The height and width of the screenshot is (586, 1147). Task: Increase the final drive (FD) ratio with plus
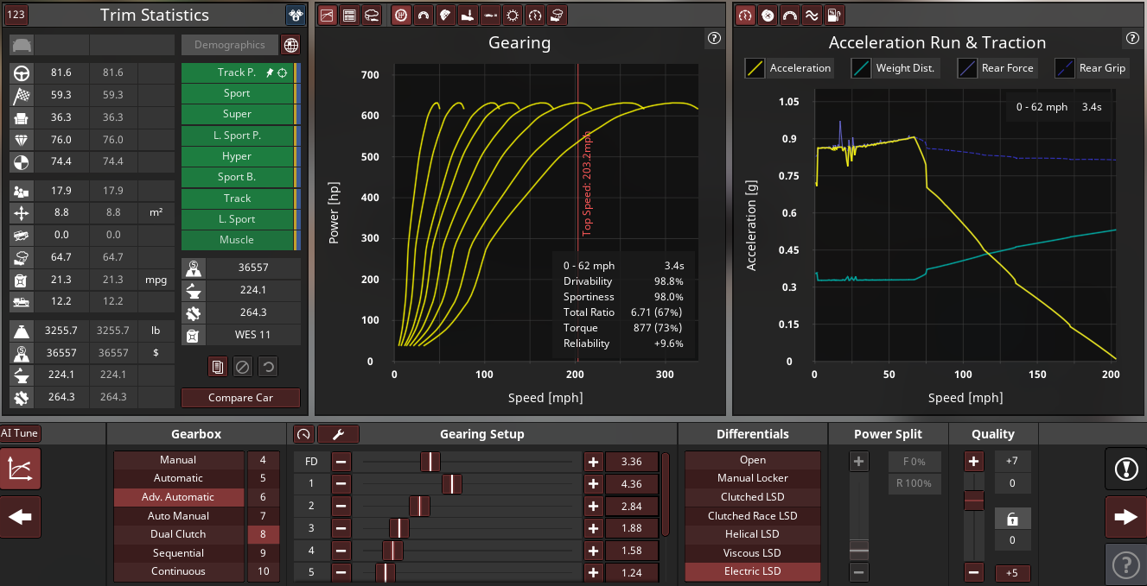pyautogui.click(x=593, y=462)
